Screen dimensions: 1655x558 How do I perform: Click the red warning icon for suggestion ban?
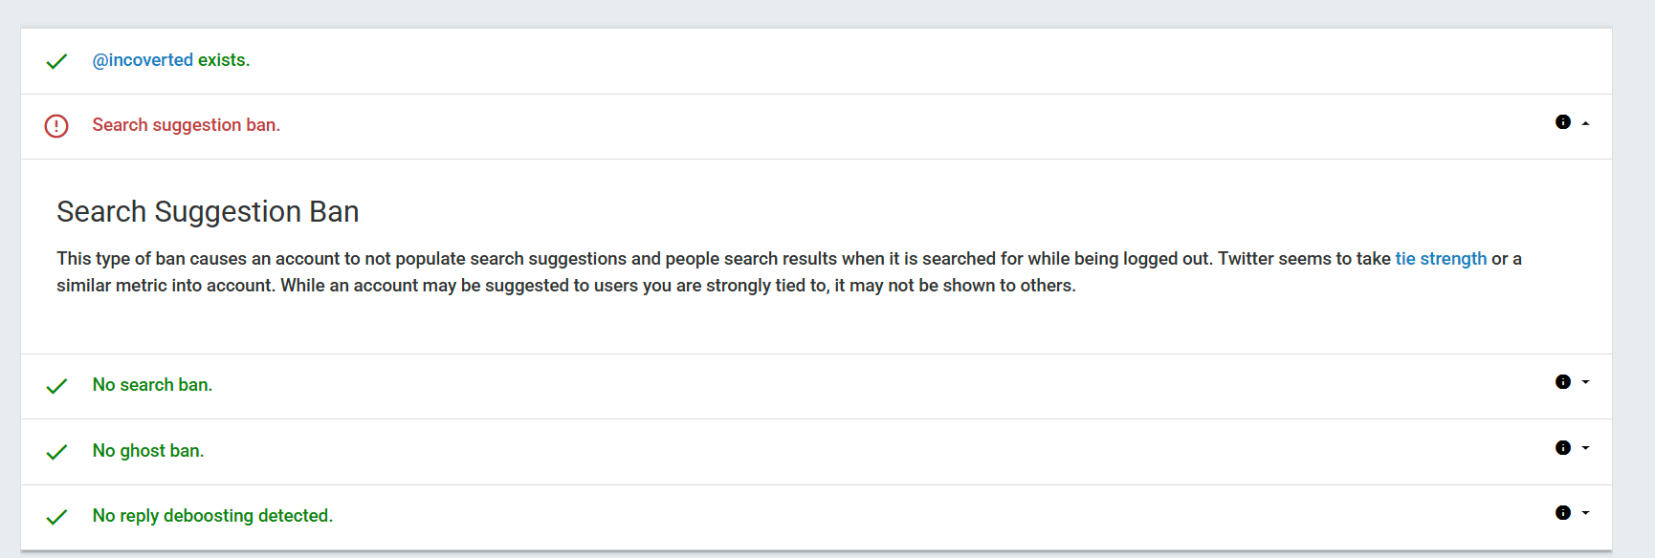click(x=56, y=126)
